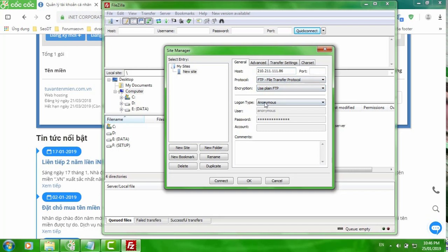
Task: Click New Bookmark button
Action: click(183, 157)
